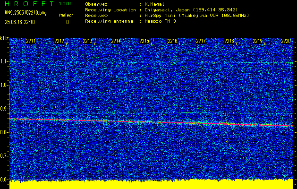Click the meteor count value 0
The image size is (297, 189).
[67, 22]
